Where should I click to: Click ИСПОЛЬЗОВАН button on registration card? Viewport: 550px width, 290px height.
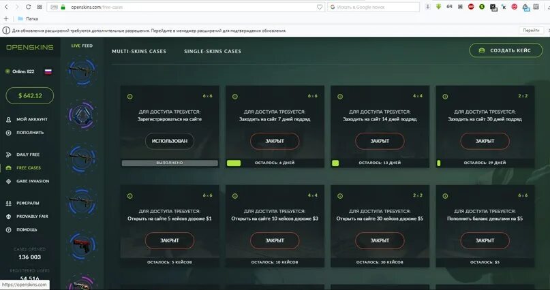[170, 141]
